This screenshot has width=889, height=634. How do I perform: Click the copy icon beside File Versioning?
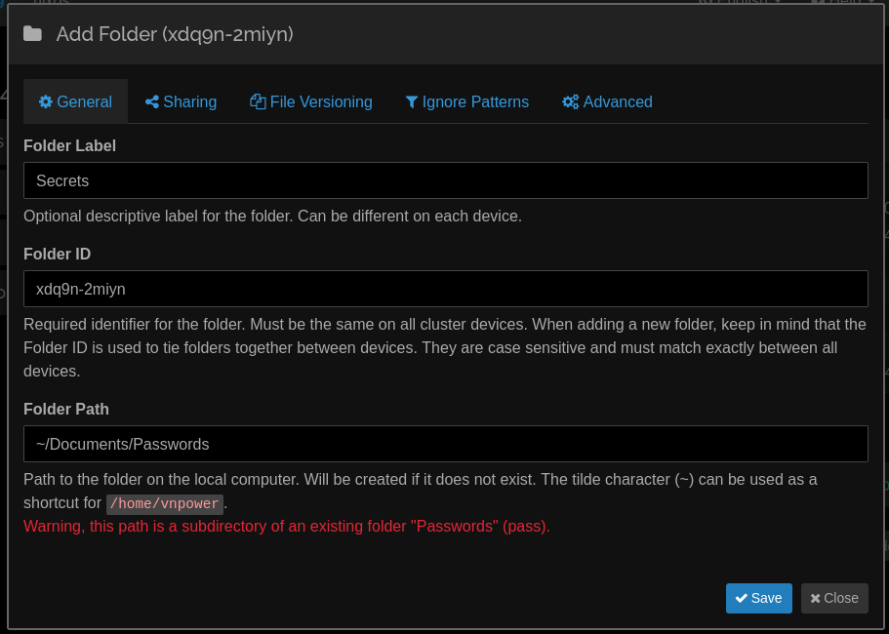pyautogui.click(x=258, y=101)
